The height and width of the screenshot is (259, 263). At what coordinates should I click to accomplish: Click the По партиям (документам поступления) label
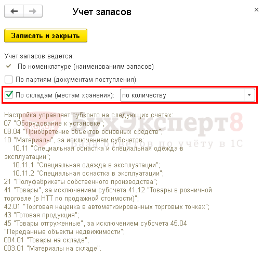point(76,80)
